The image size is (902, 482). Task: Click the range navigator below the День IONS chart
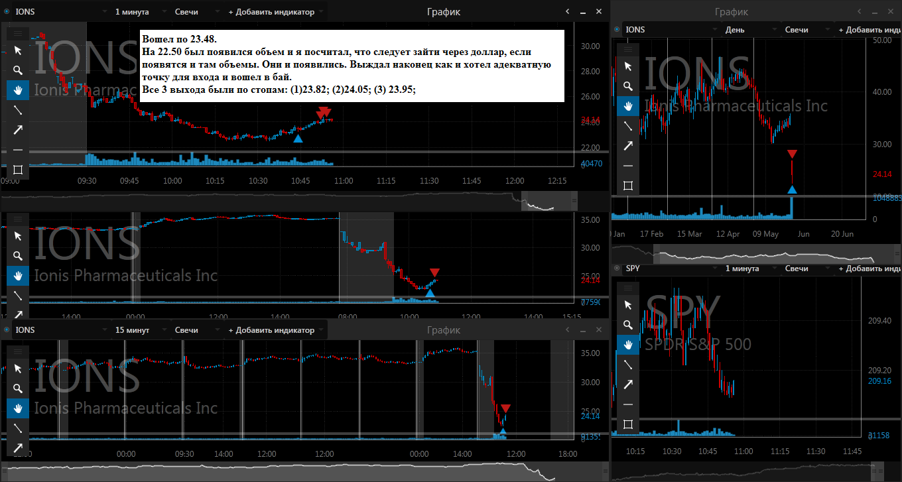pyautogui.click(x=756, y=253)
